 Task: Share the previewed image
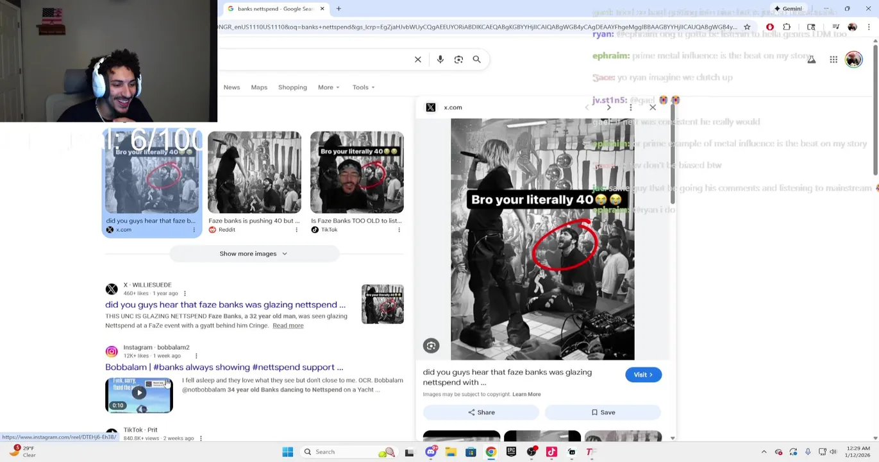tap(481, 413)
